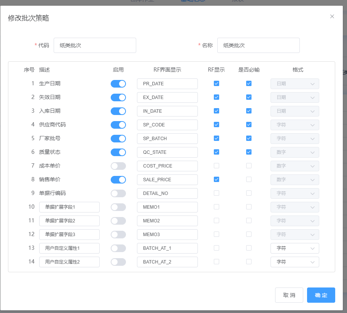347x313 pixels.
Task: Check 是否必输 for 销售单价 row
Action: click(x=249, y=179)
